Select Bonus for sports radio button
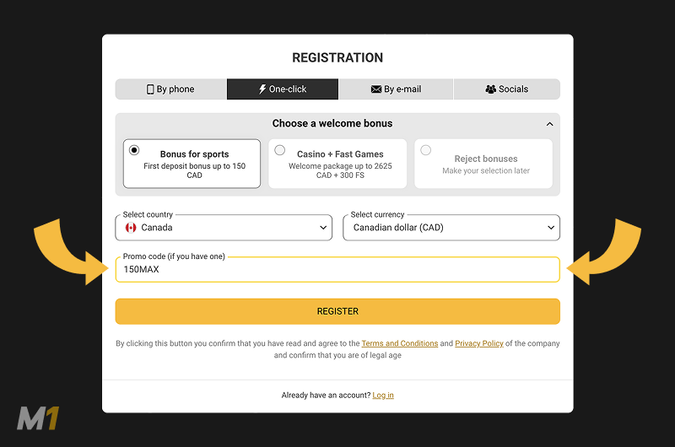Screen dimensions: 675x447 click(134, 150)
